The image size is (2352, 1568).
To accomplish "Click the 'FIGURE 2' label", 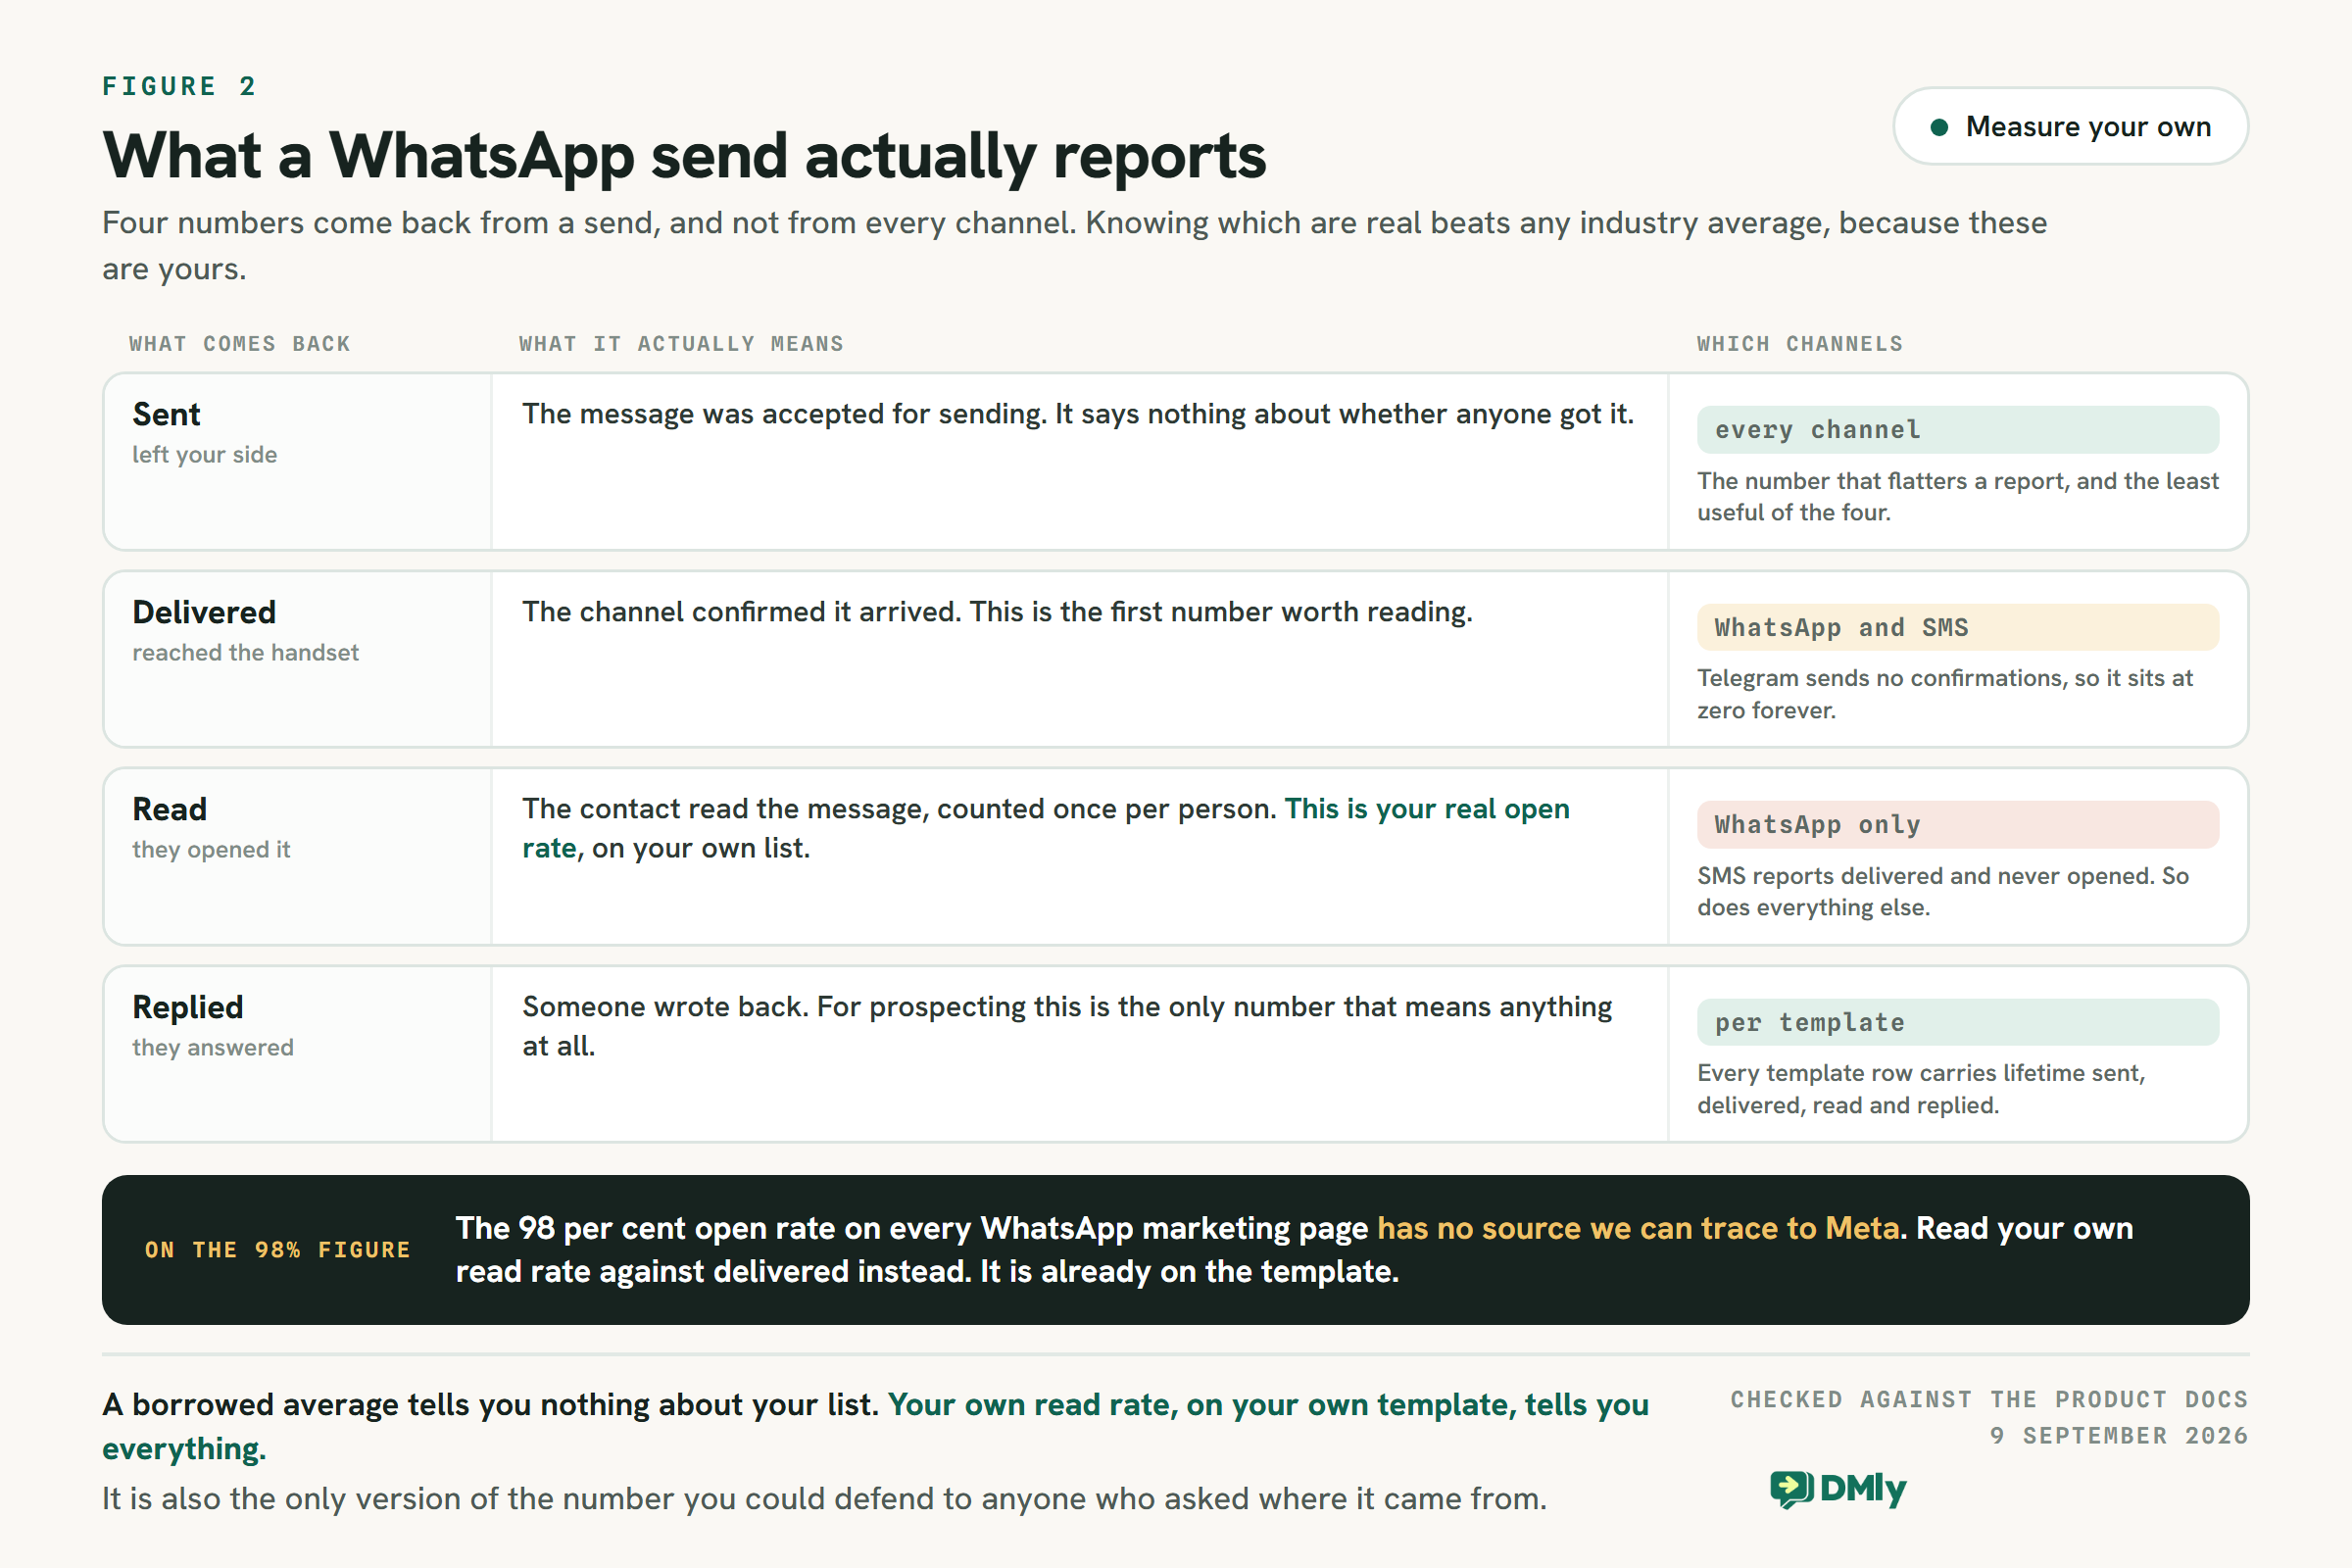I will [x=179, y=86].
